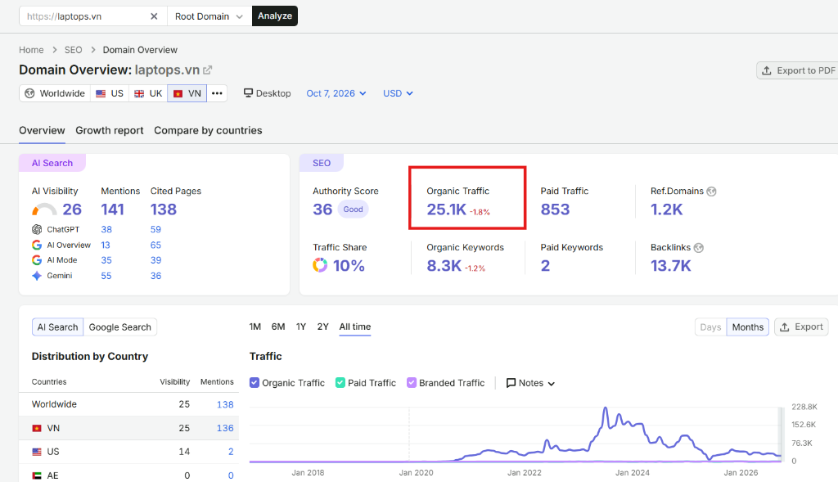Click the traffic chart peak near 2023
The width and height of the screenshot is (838, 482).
606,408
